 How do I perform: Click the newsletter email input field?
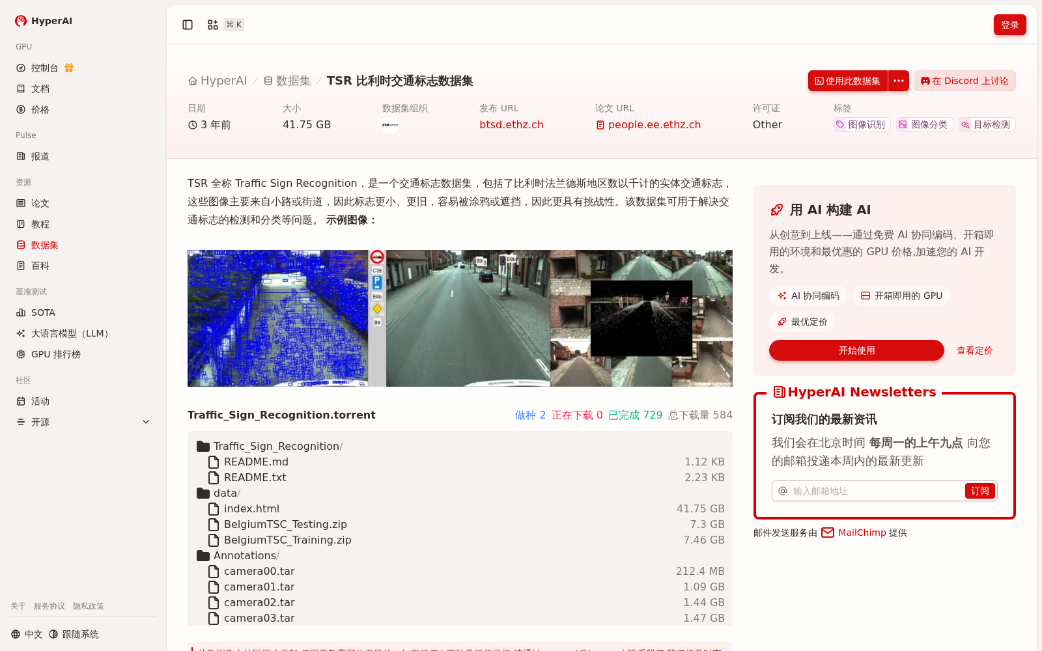coord(877,491)
